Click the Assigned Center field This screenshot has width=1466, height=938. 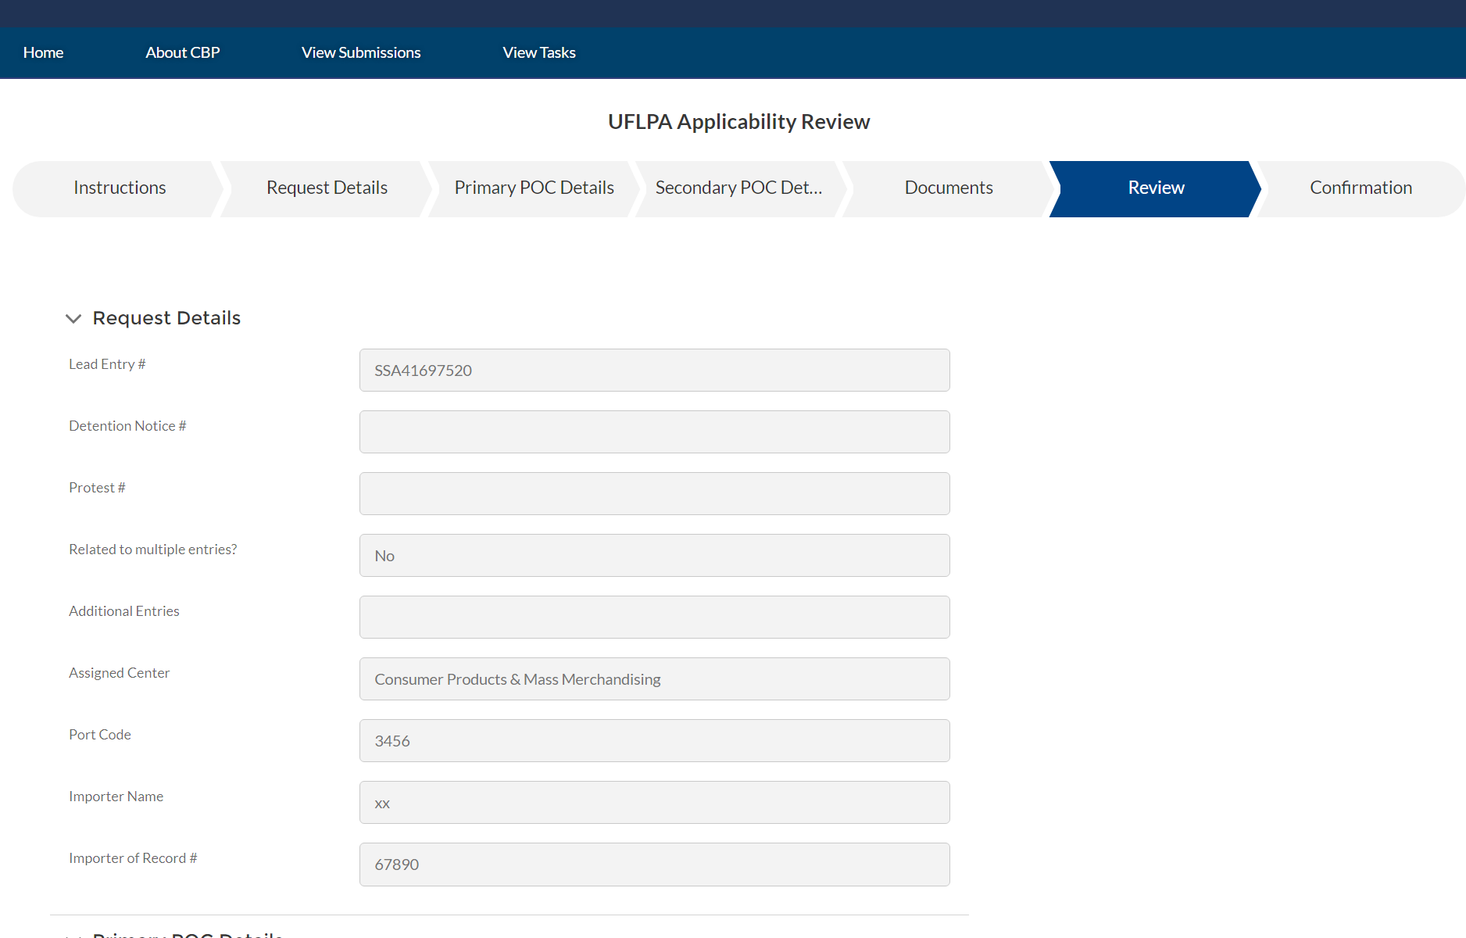(654, 679)
